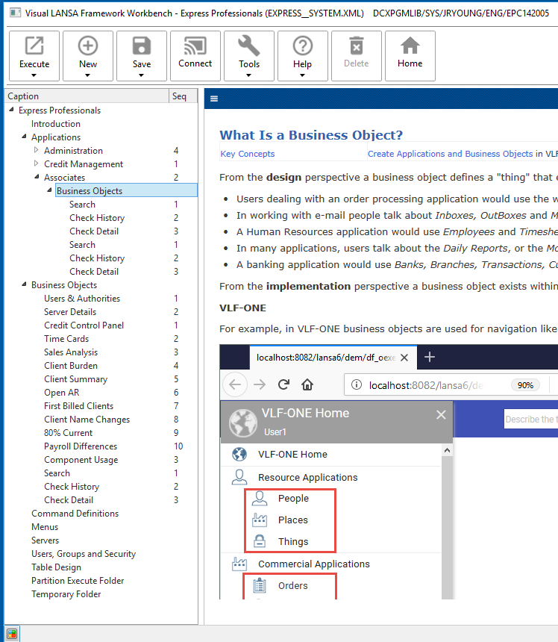Viewport: 558px width, 642px height.
Task: Open the Key Concepts link
Action: (x=248, y=154)
